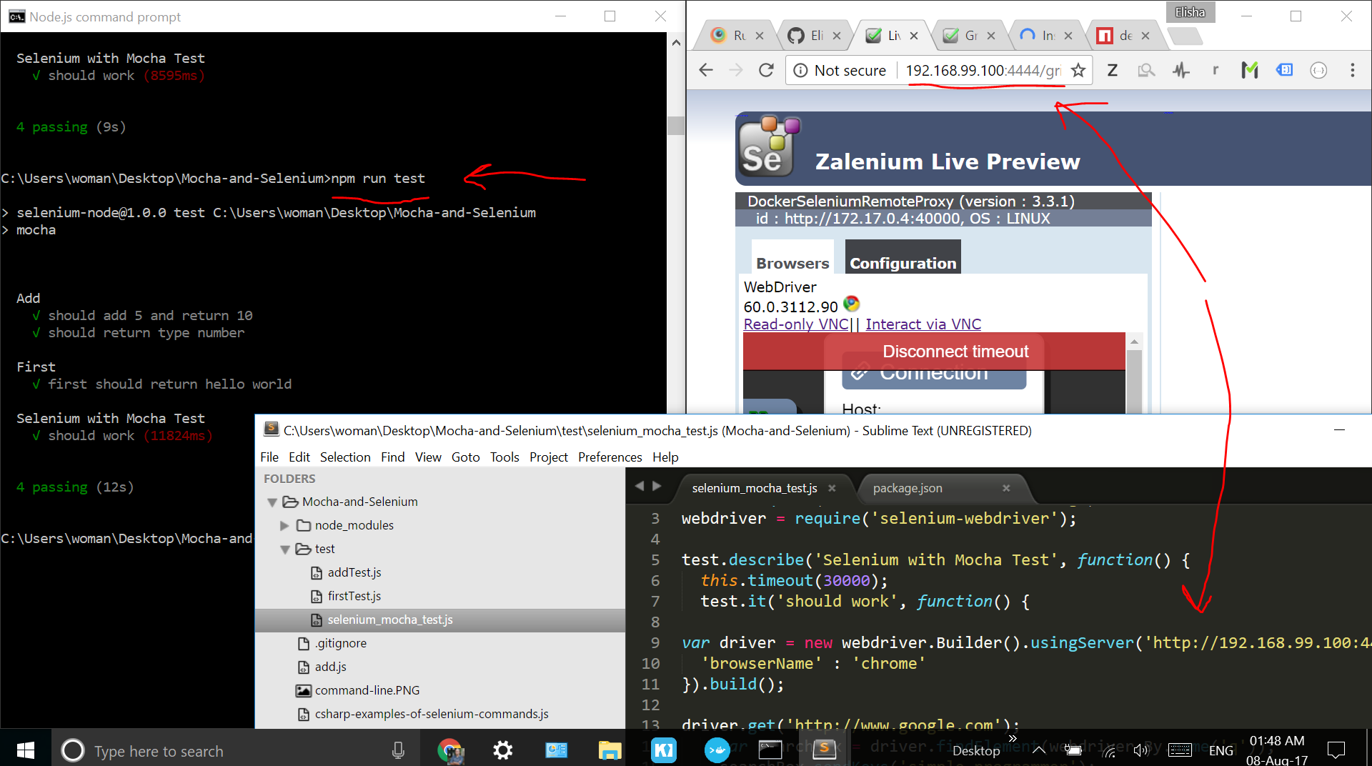
Task: Collapse the test folder
Action: (x=284, y=549)
